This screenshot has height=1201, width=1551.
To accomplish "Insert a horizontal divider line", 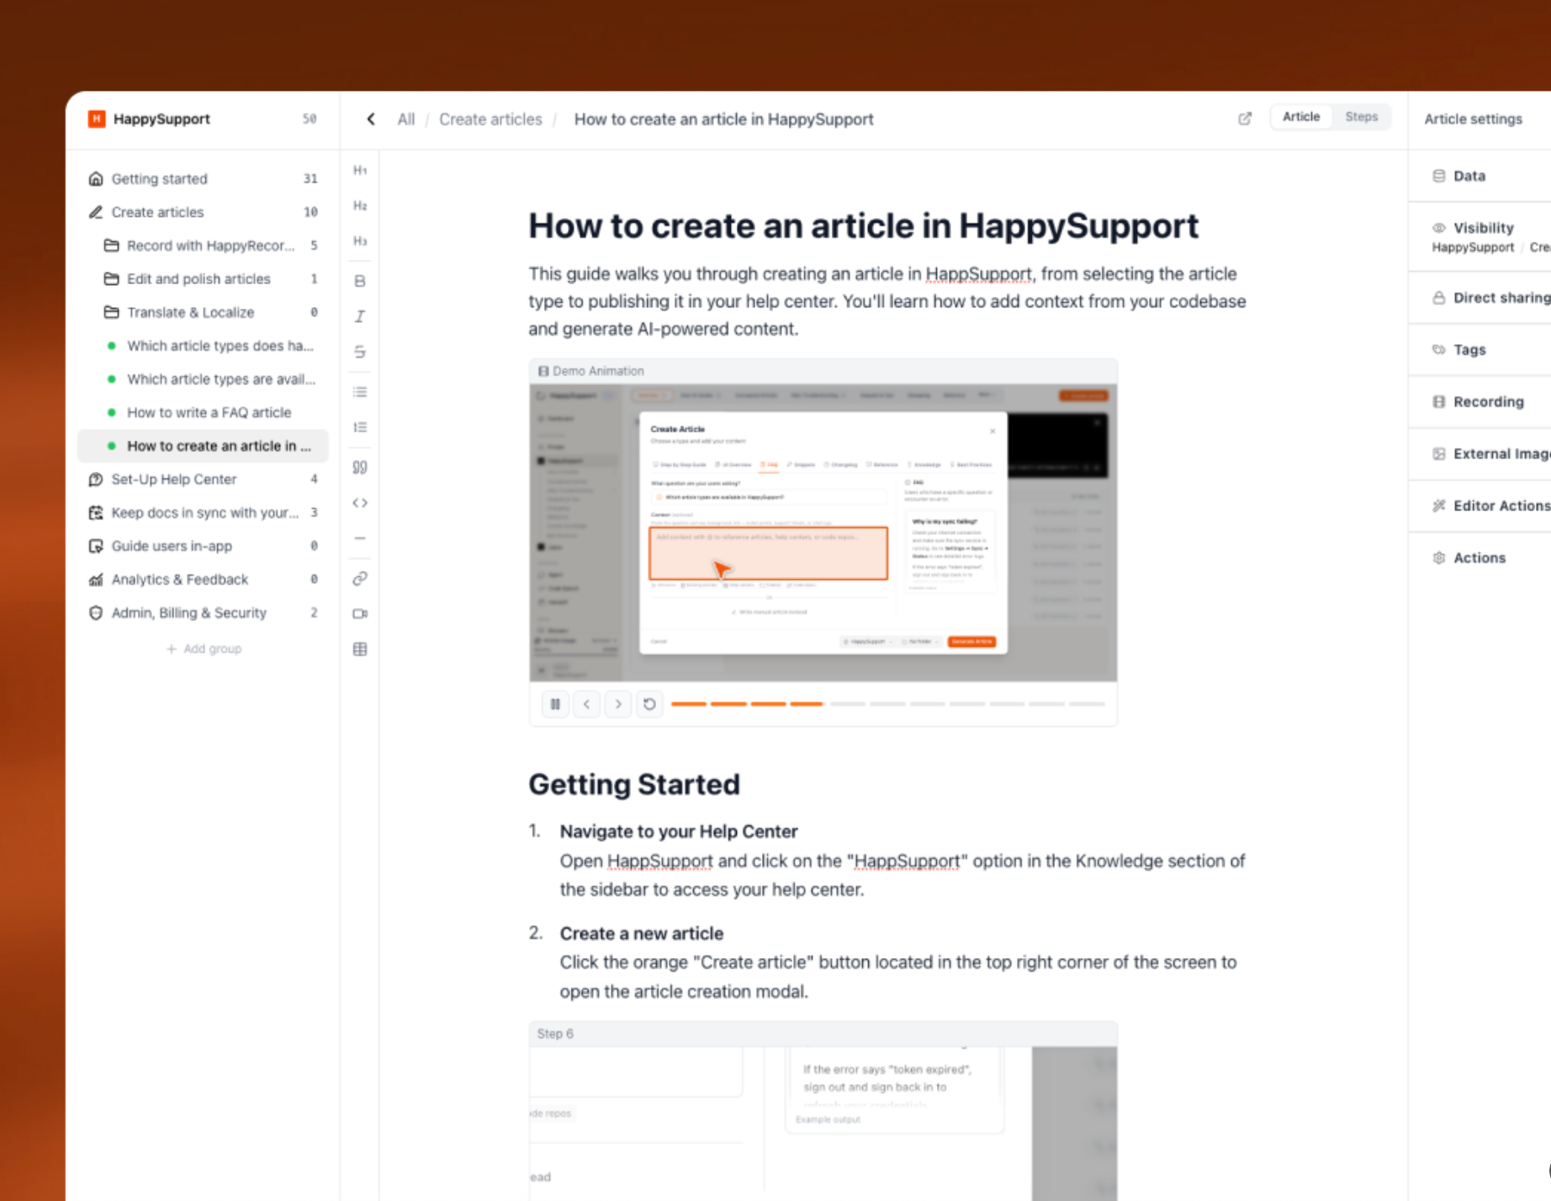I will point(360,538).
